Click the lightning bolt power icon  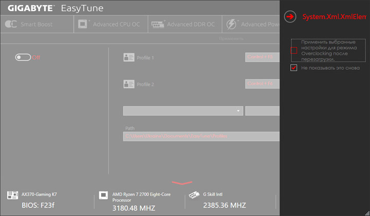pos(231,24)
